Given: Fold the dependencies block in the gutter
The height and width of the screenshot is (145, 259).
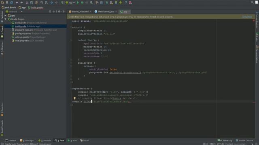Looking at the screenshot, I should click(71, 89).
